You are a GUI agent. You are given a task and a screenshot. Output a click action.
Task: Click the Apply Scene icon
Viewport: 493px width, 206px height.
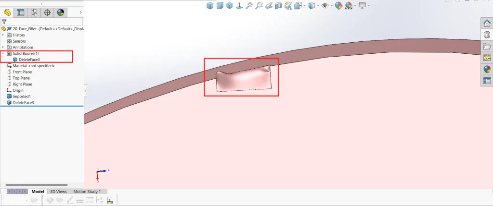tap(349, 5)
